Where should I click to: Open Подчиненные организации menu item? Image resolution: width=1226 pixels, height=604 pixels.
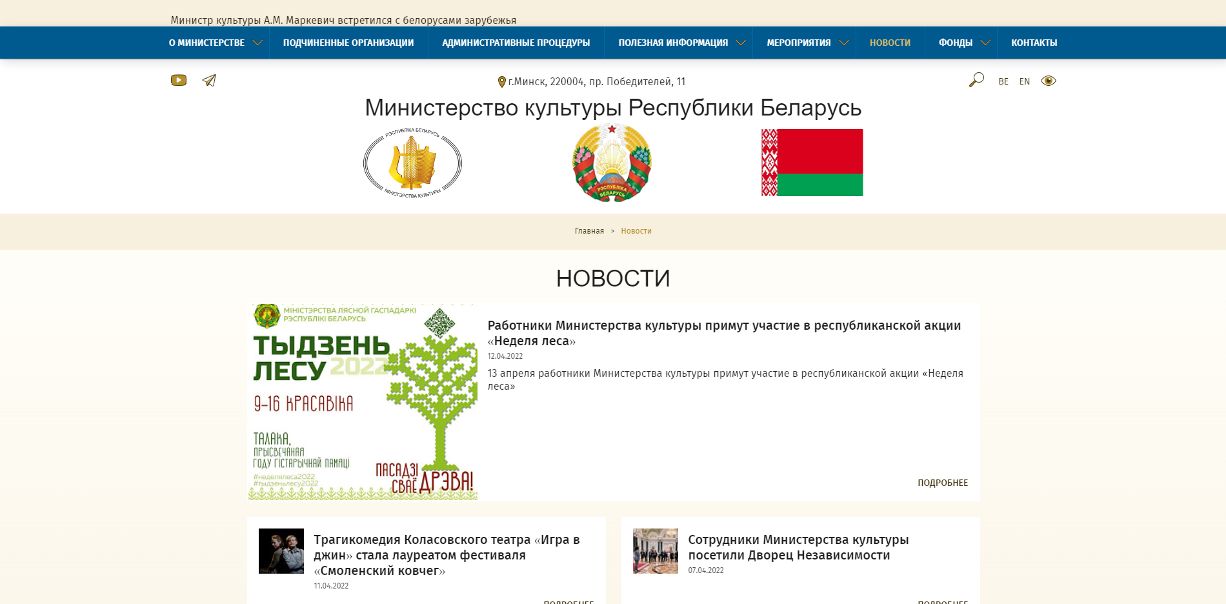pos(348,43)
